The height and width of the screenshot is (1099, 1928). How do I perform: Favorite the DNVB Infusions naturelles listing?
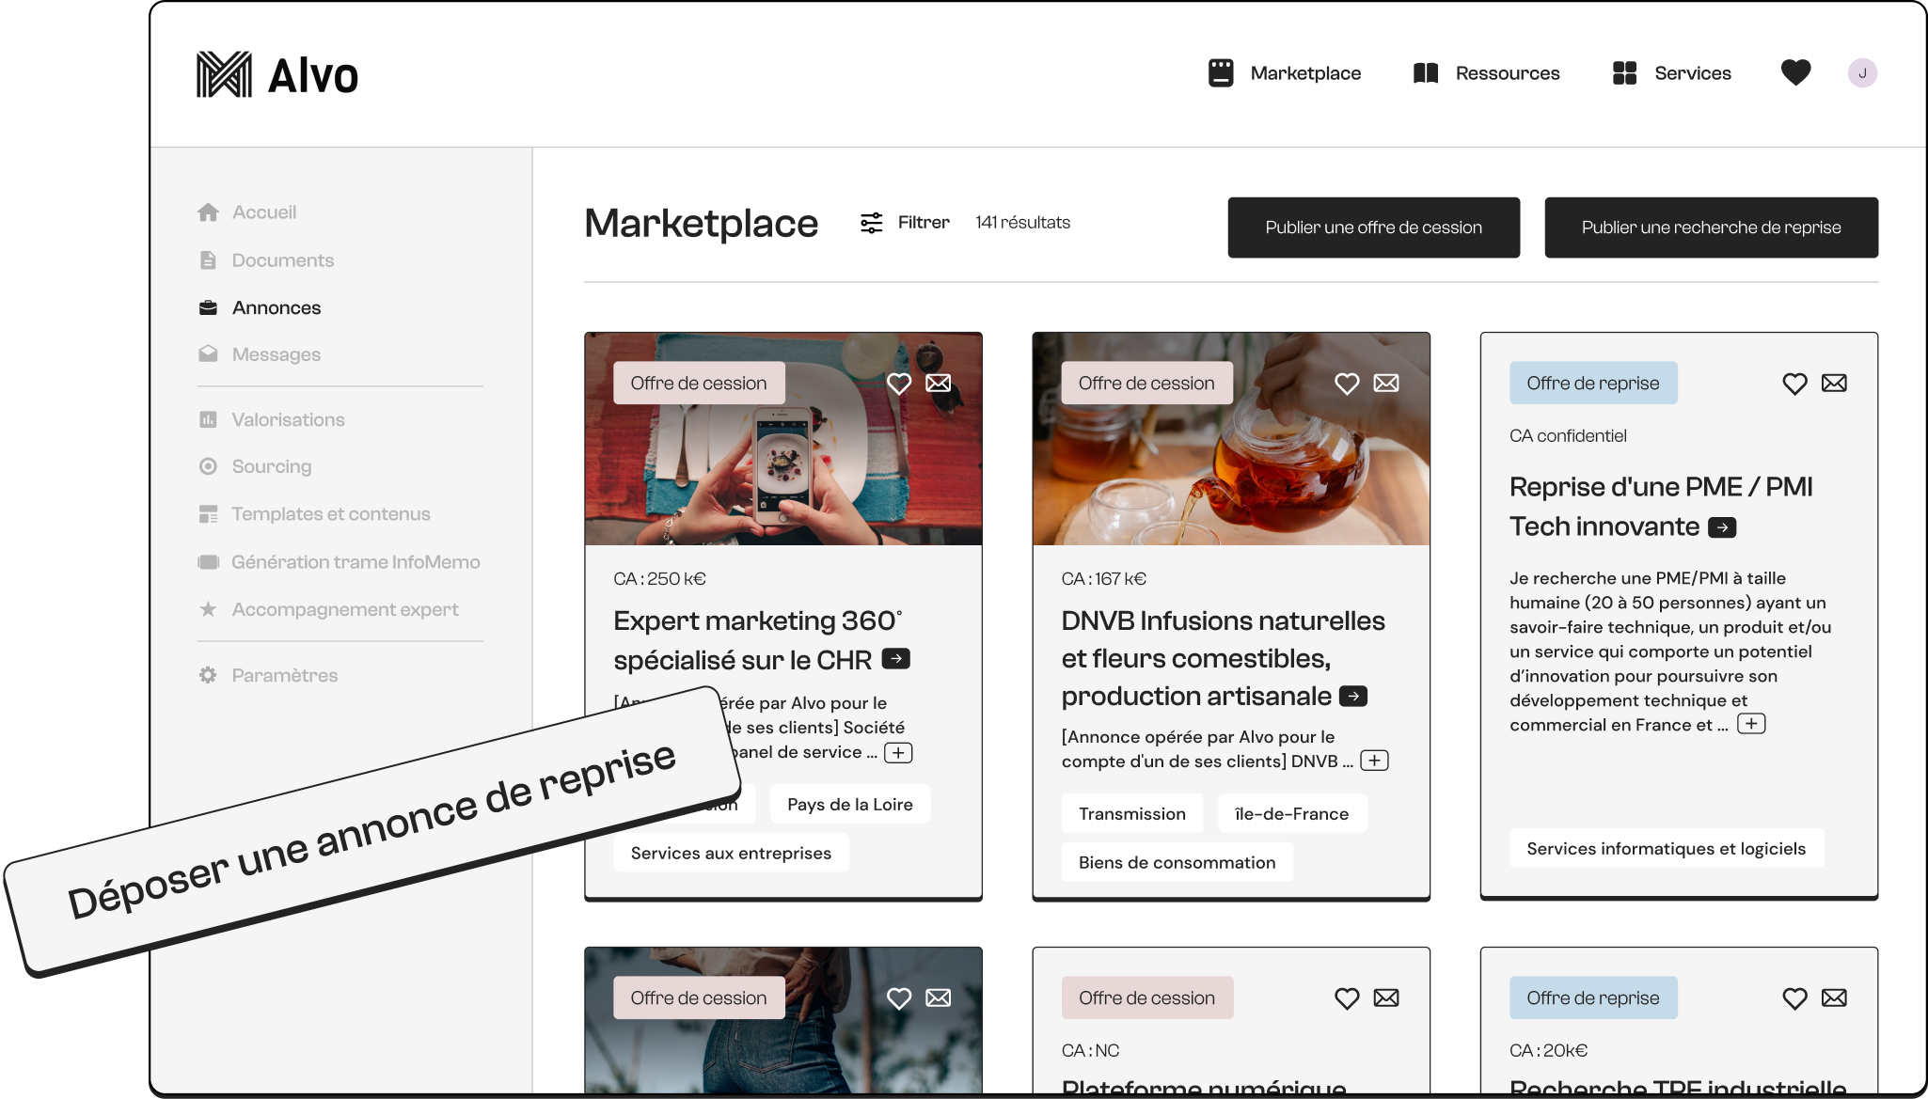[1347, 384]
